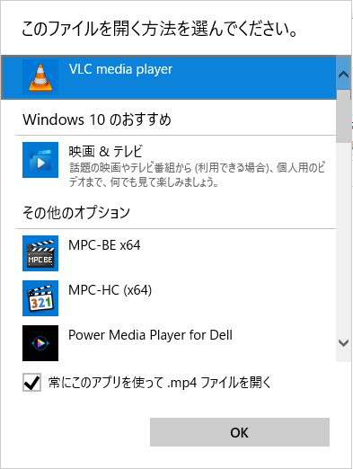353x469 pixels.
Task: Click the MPC-BE x64 label
Action: click(104, 245)
